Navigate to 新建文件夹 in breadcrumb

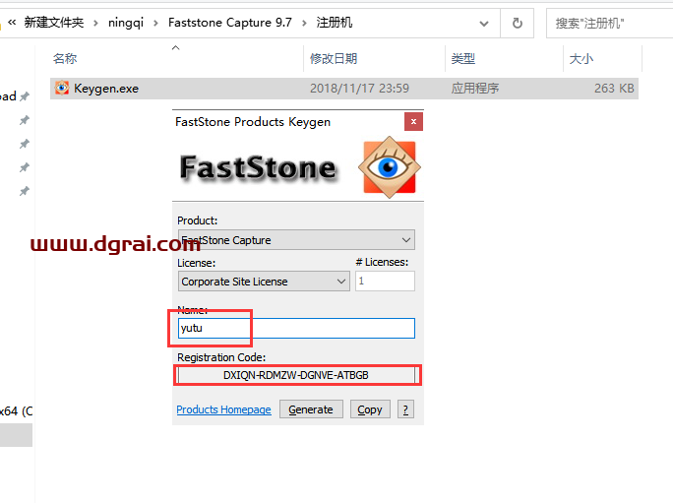click(x=54, y=23)
